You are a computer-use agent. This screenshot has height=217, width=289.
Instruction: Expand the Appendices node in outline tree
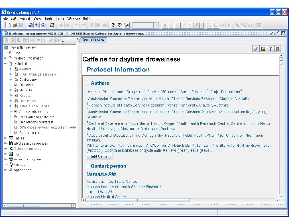pyautogui.click(x=5, y=170)
